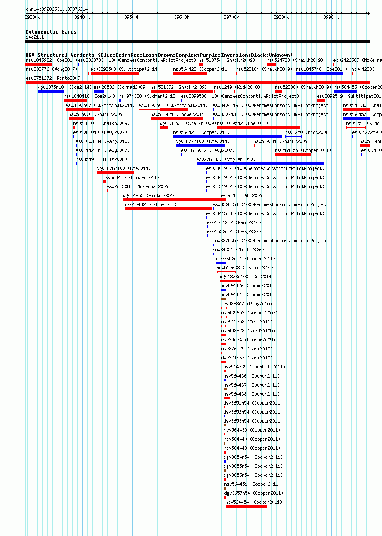Click nsv521372 (Shaikh2009) label
Image resolution: width=382 pixels, height=536 pixels.
[x=179, y=87]
